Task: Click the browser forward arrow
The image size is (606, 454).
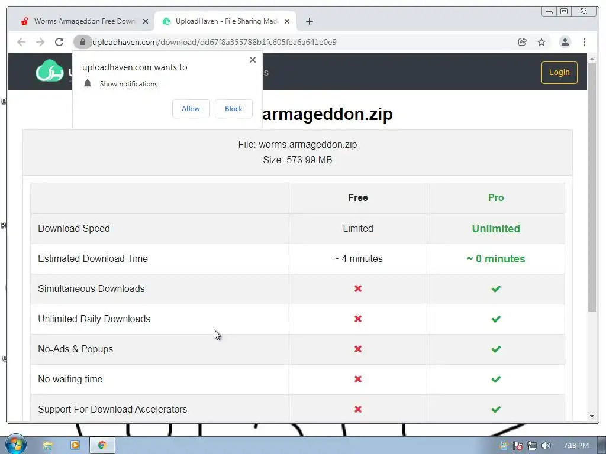Action: click(x=40, y=42)
